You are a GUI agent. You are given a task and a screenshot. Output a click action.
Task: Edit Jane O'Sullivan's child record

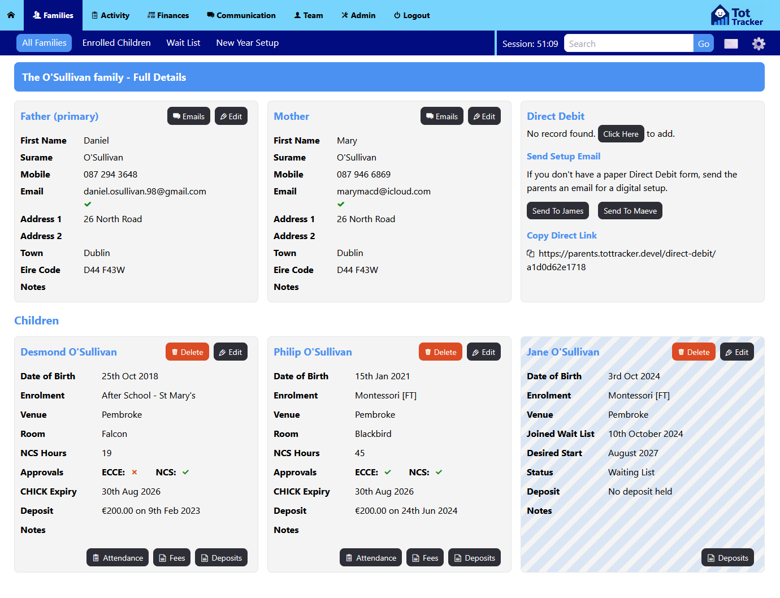[x=736, y=352]
